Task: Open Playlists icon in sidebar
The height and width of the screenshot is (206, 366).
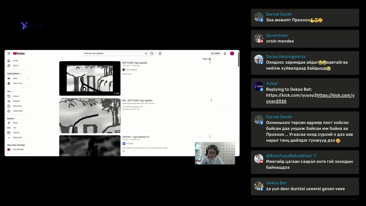Action: click(9, 101)
